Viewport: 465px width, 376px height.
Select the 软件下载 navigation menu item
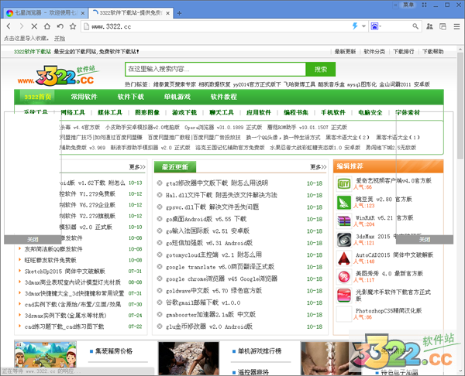tap(130, 97)
